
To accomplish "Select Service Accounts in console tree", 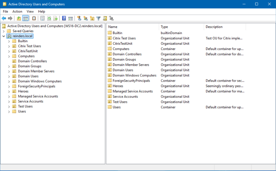I will click(x=31, y=101).
